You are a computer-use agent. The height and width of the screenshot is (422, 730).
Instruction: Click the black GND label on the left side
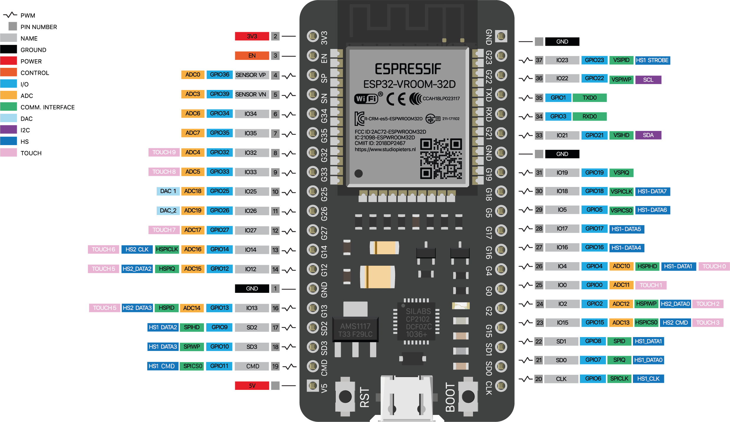pos(252,288)
